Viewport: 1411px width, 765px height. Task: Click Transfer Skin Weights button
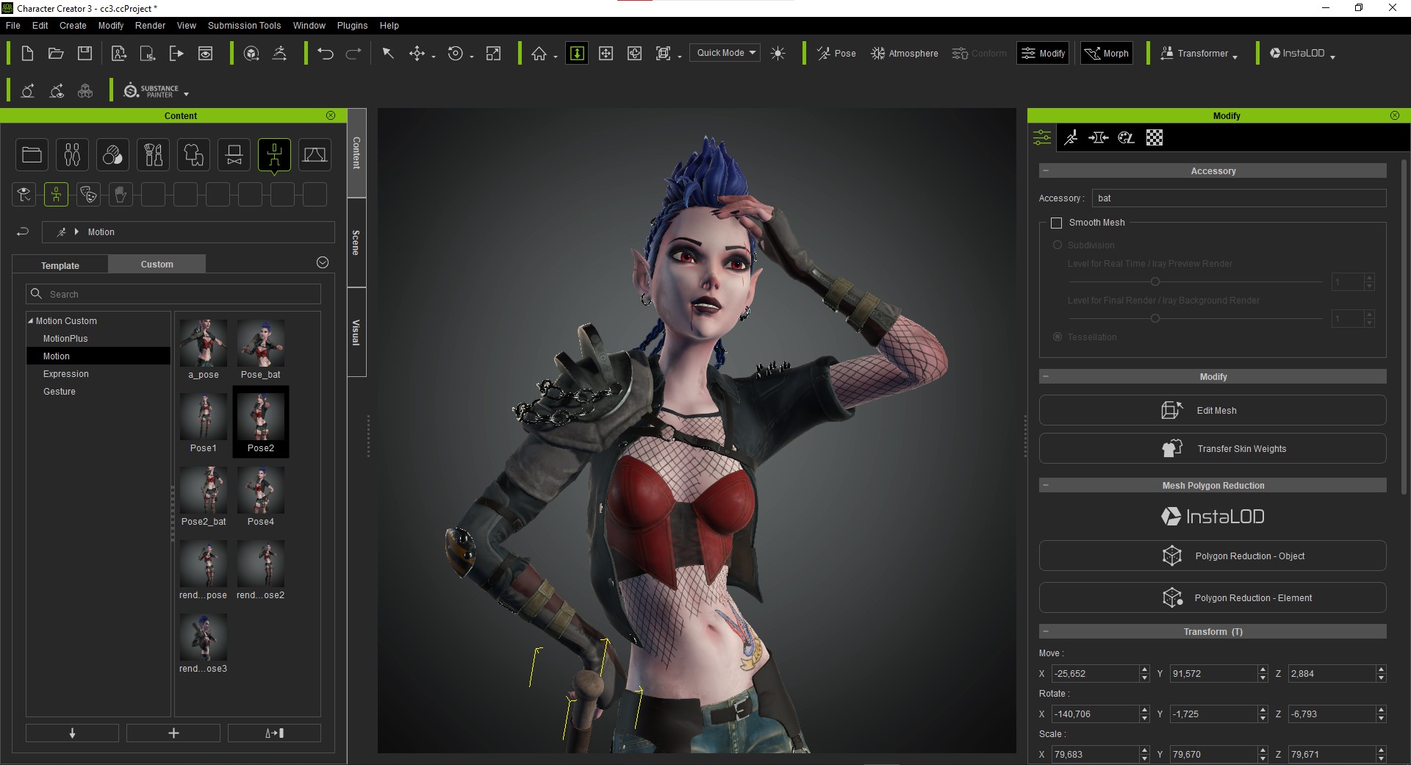pos(1213,448)
